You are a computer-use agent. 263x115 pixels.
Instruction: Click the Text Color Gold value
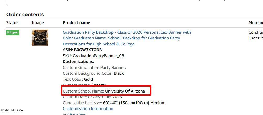coord(88,79)
